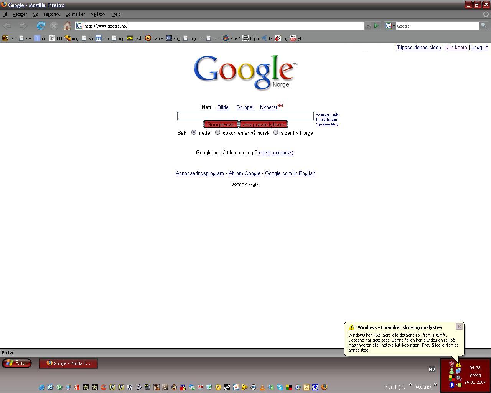Expand the Musikk (F:) toolbar chevron

tap(410, 385)
